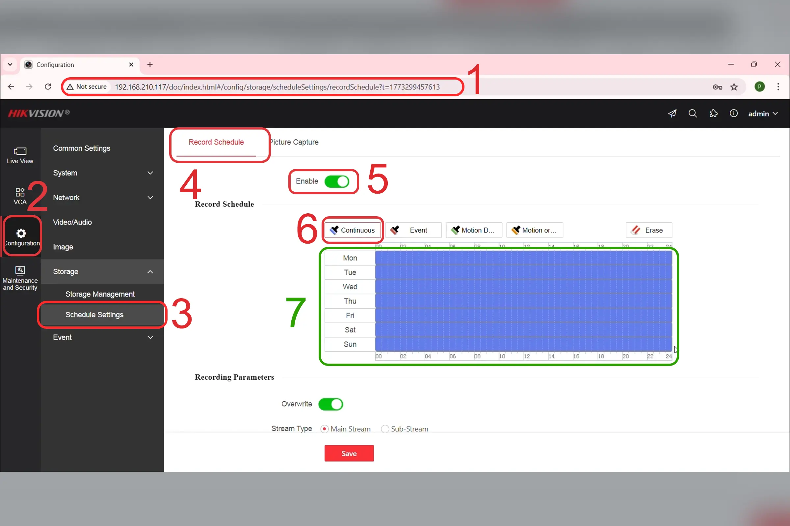Open the info icon in header
Screen dimensions: 790x526
click(734, 113)
